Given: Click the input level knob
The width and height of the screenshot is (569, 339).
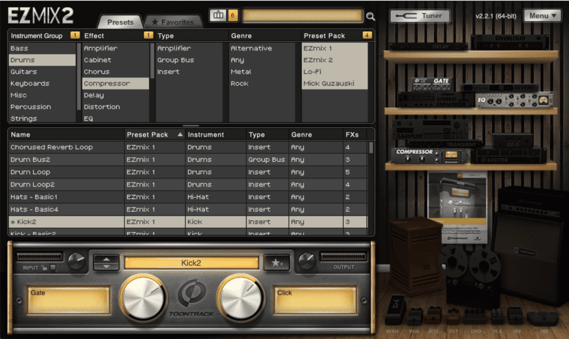Looking at the screenshot, I should (76, 261).
